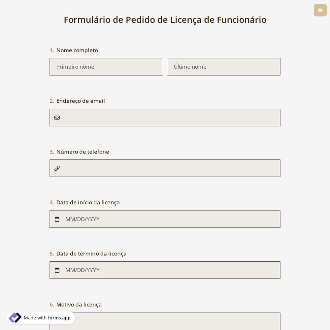
Task: Open the date picker for Data de término da licença
Action: [x=165, y=270]
